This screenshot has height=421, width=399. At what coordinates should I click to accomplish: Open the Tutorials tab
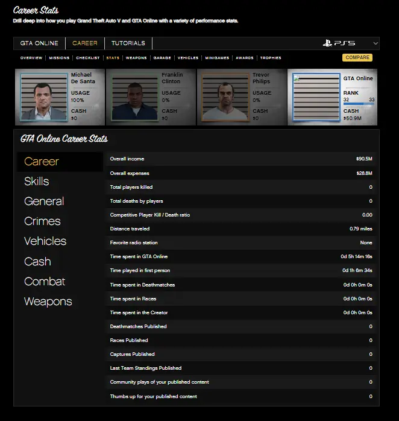click(128, 43)
